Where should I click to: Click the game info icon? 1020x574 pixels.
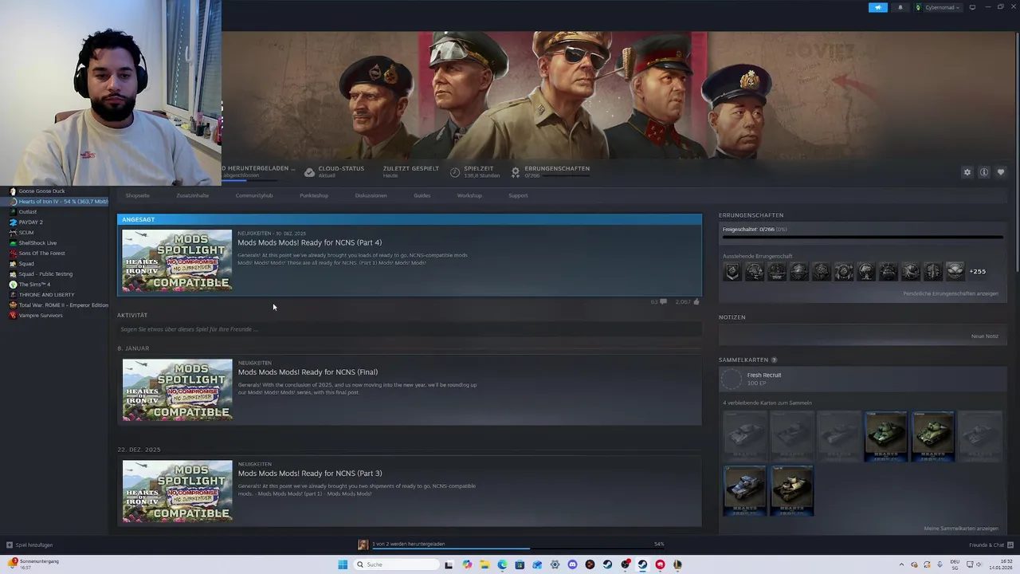pyautogui.click(x=984, y=172)
